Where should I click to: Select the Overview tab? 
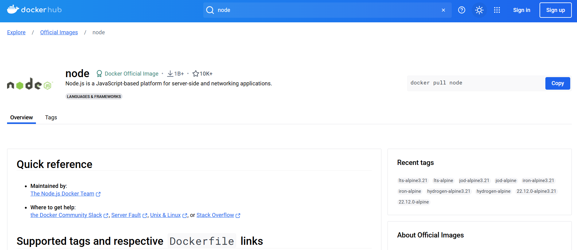21,118
